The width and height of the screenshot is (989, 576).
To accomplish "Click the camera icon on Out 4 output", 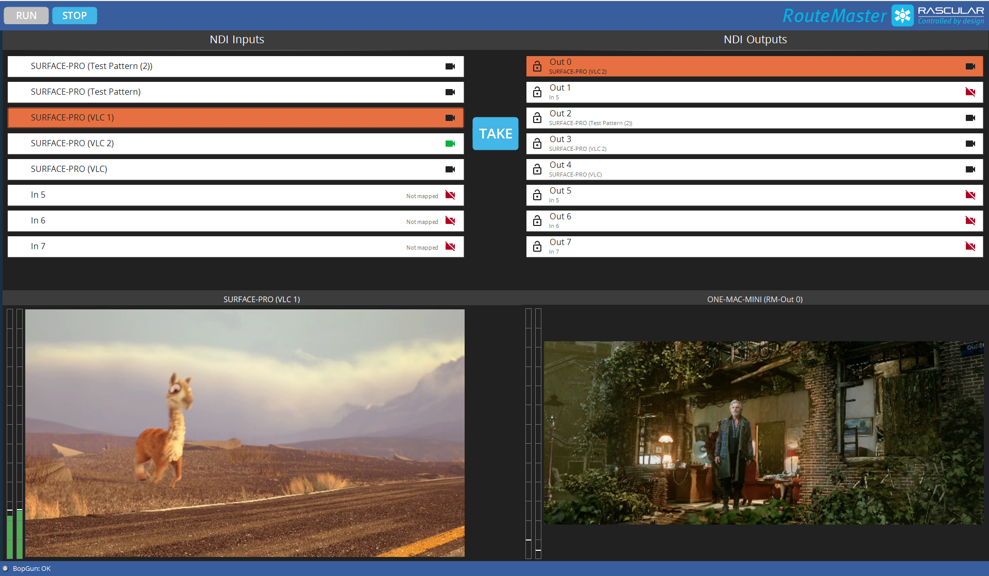I will (971, 169).
